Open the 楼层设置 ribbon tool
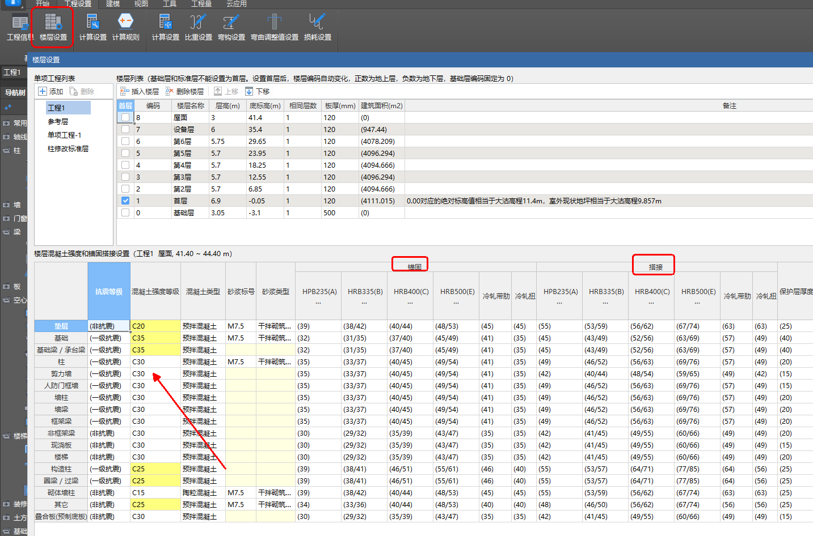The height and width of the screenshot is (536, 813). tap(53, 27)
